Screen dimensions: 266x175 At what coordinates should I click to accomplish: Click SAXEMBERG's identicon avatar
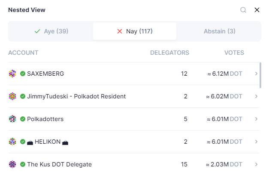point(12,74)
